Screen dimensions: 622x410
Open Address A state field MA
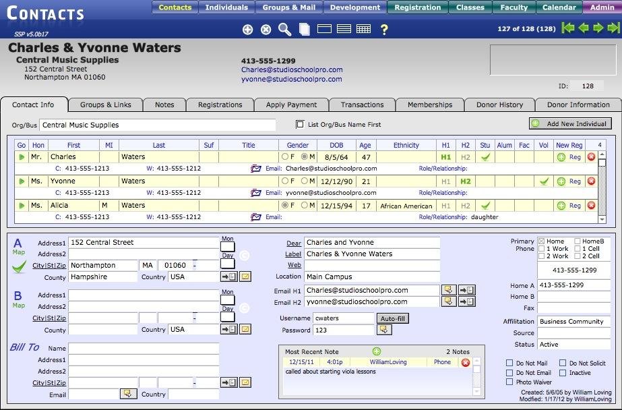[x=148, y=265]
